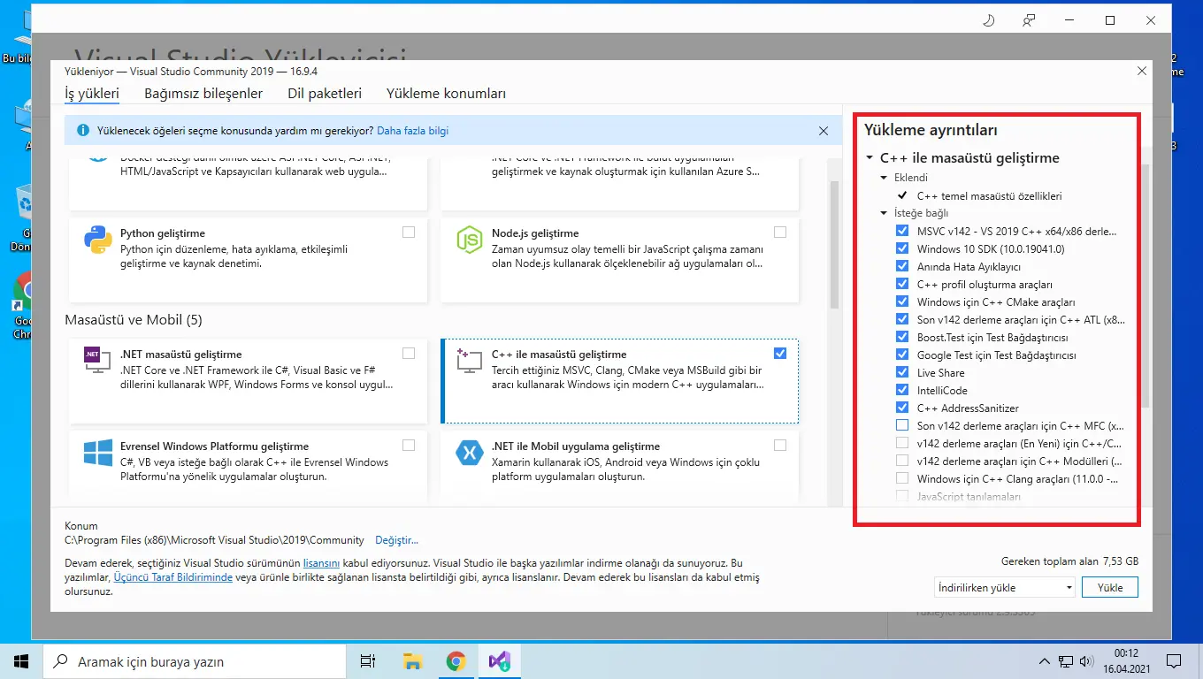
Task: Open File Explorer from the taskbar
Action: tap(412, 660)
